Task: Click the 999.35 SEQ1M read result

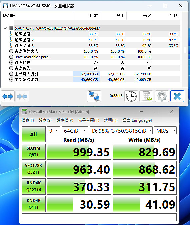Action: 79,152
